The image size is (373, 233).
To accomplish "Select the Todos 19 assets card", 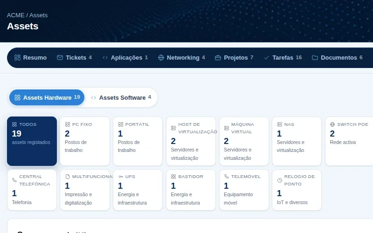I will pyautogui.click(x=32, y=141).
